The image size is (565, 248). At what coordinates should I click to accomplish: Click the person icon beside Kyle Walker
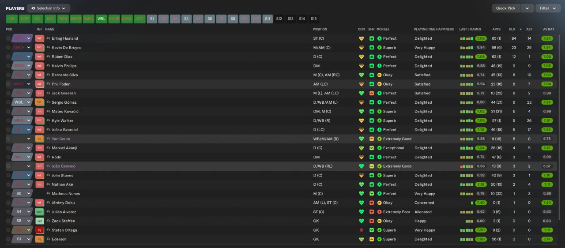(48, 120)
